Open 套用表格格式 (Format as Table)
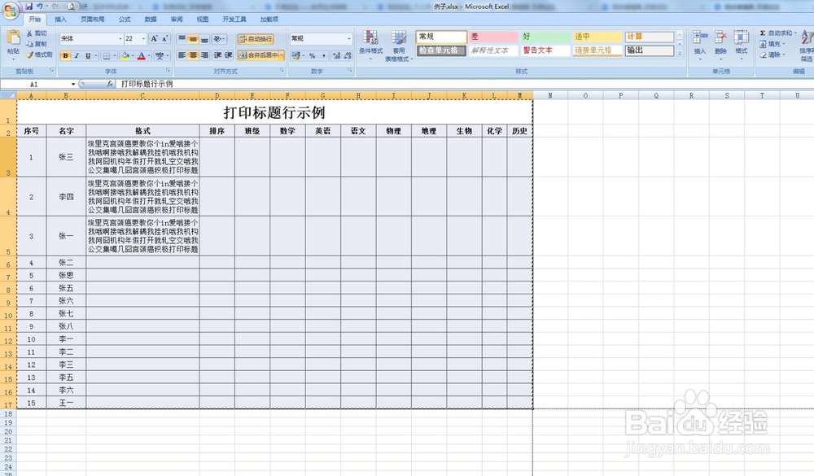 399,46
